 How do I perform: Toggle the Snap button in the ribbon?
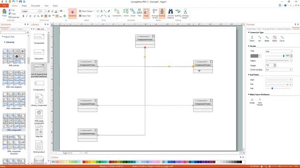pos(146,13)
